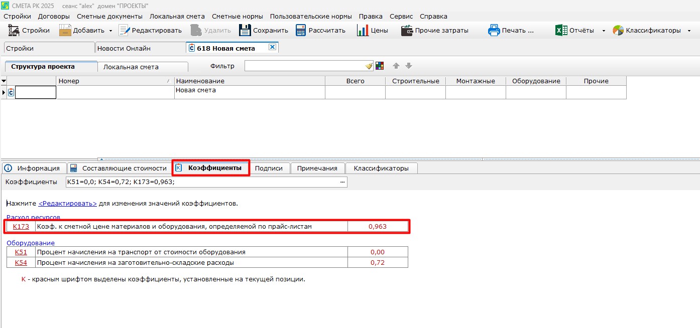The width and height of the screenshot is (700, 328).
Task: Click into the Фильтр input field
Action: (304, 66)
